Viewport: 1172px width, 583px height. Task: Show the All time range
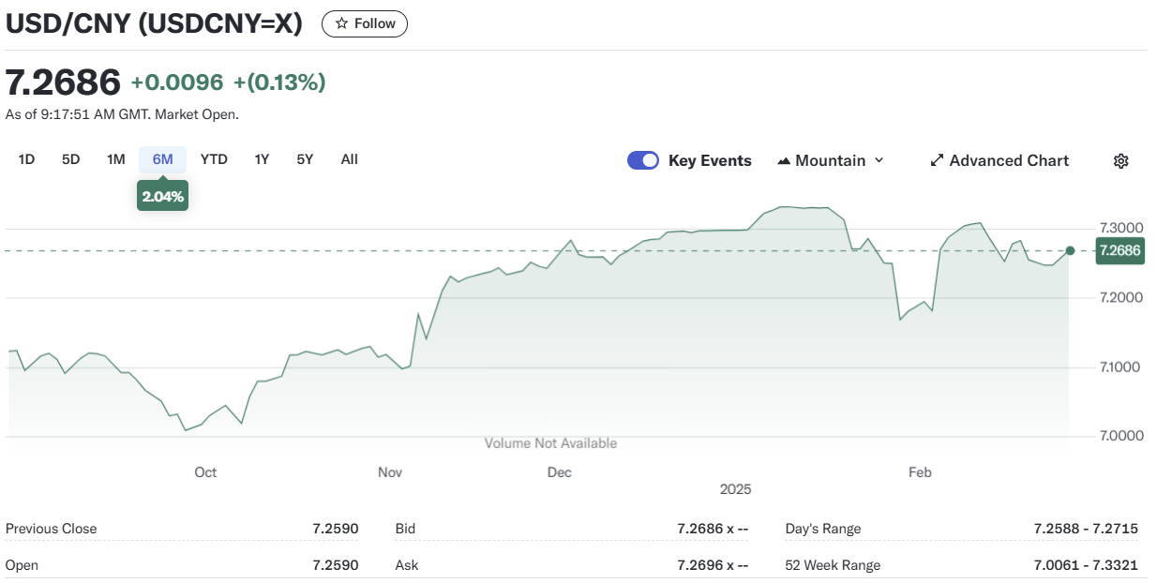pyautogui.click(x=349, y=159)
